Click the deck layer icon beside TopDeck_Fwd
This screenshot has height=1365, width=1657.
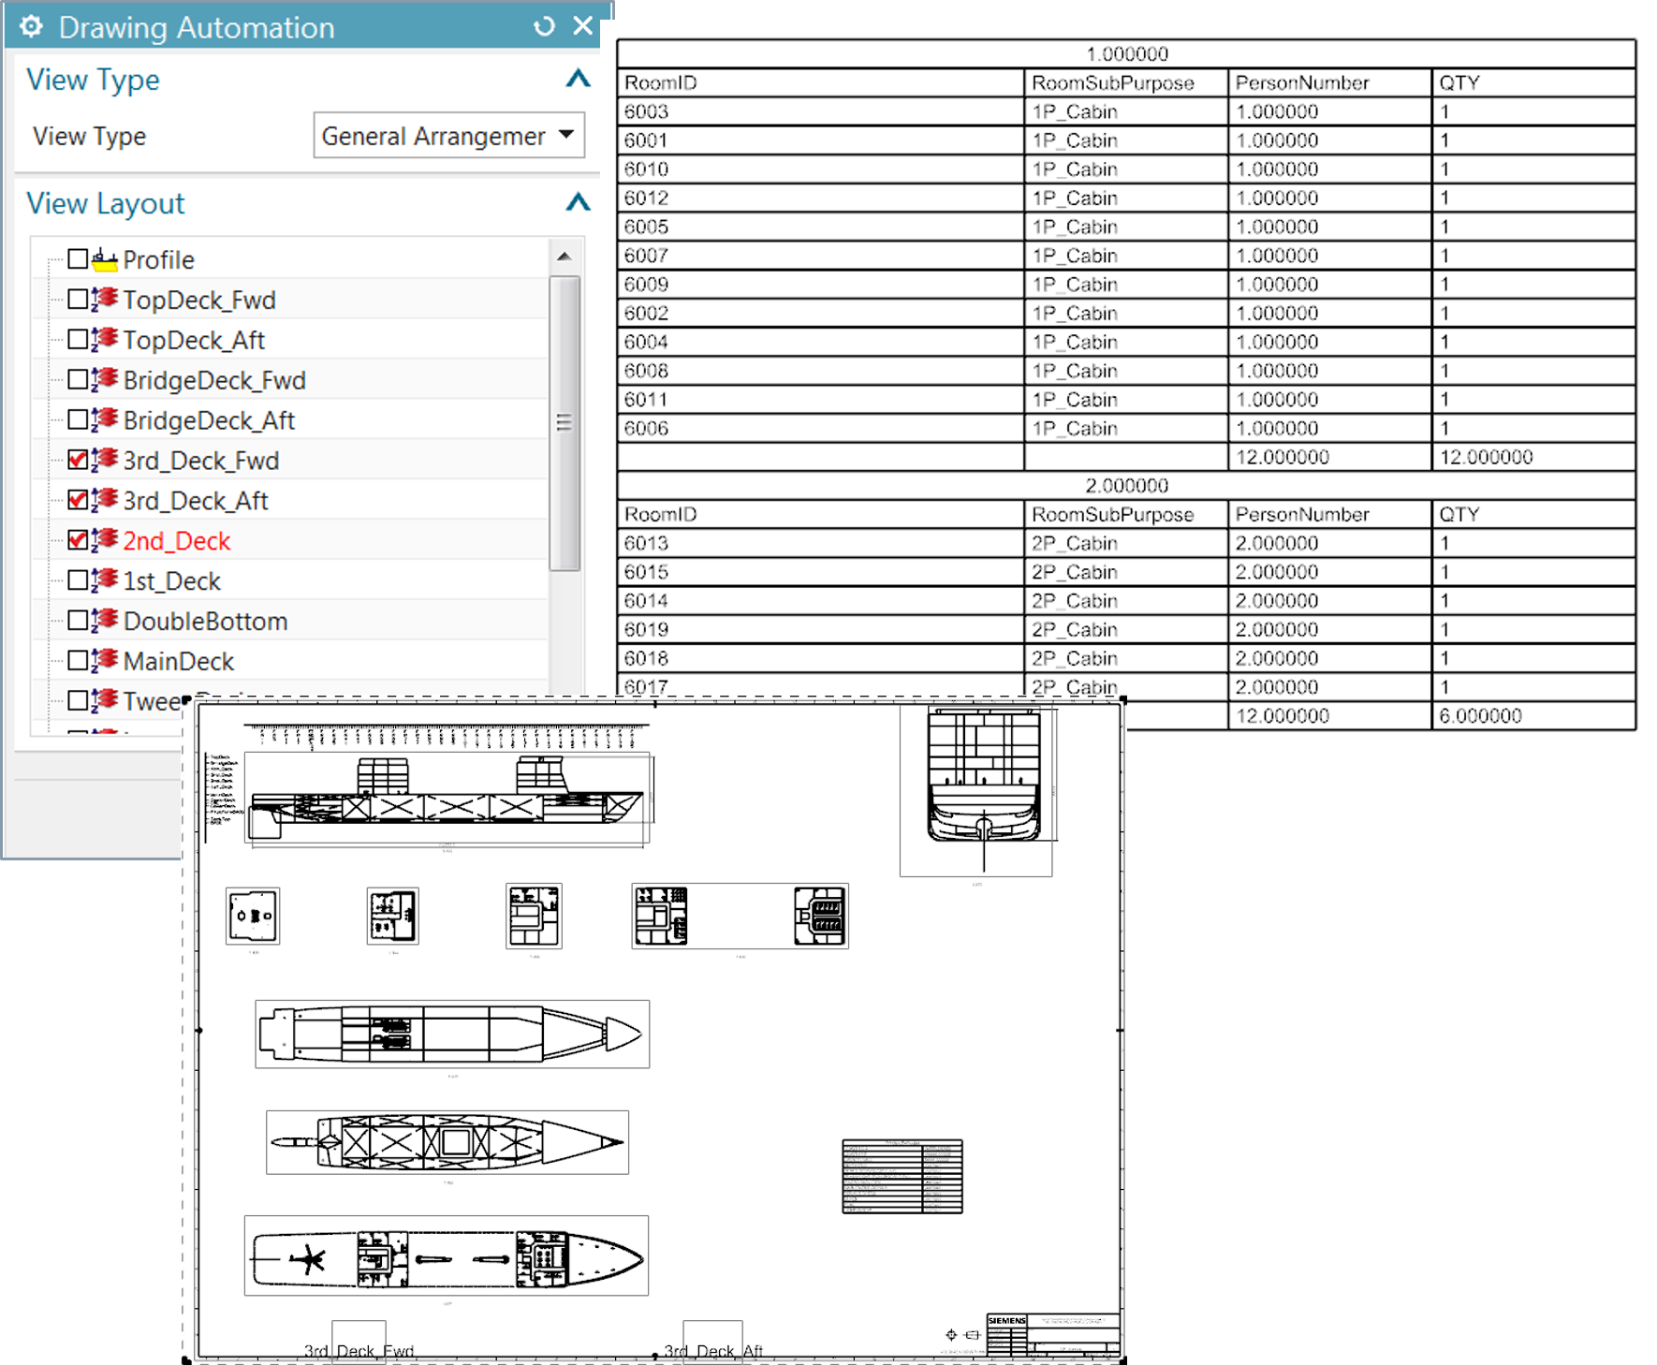(x=106, y=299)
